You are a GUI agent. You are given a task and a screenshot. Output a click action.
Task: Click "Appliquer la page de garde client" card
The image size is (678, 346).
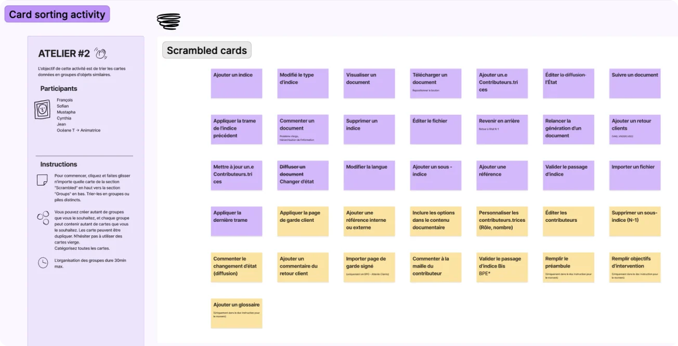(303, 221)
